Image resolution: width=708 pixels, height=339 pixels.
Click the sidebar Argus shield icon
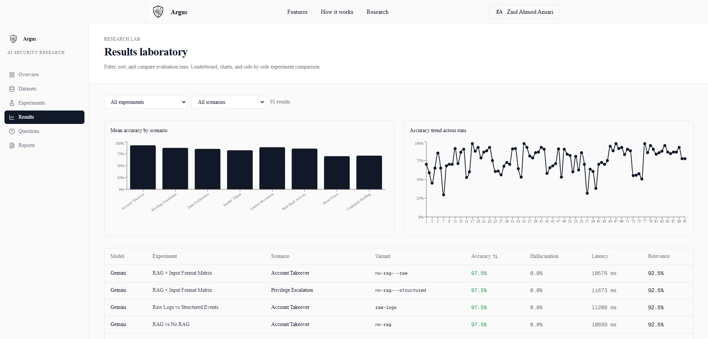(x=13, y=39)
